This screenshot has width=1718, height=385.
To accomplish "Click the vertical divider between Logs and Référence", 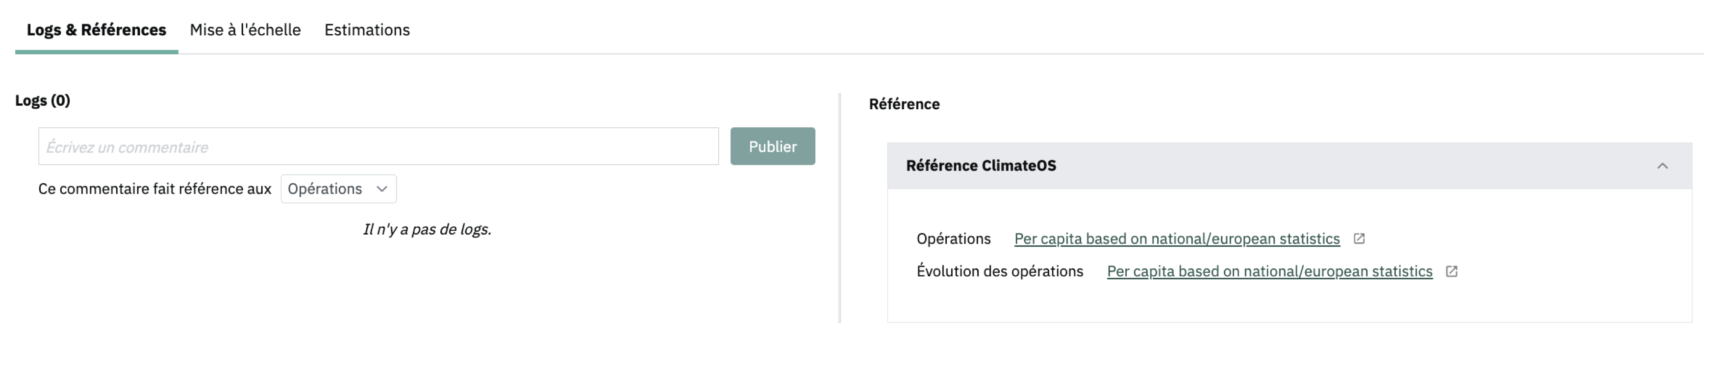I will click(x=840, y=208).
